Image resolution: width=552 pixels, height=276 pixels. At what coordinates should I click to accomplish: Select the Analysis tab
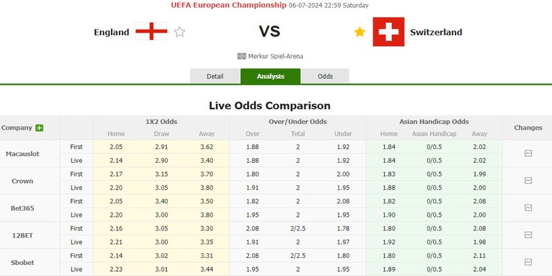pos(270,77)
